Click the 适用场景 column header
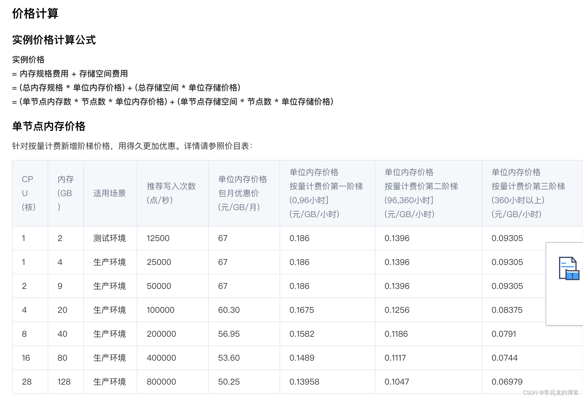 110,193
